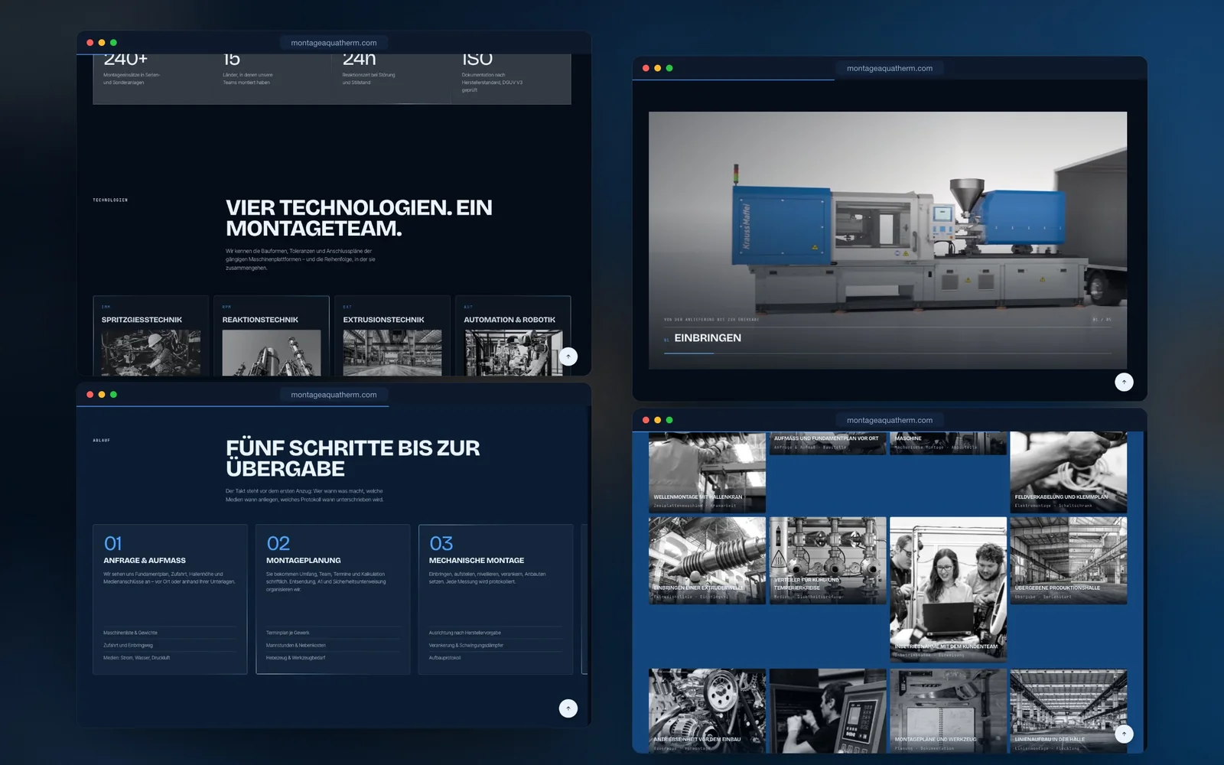This screenshot has height=765, width=1224.
Task: Click the Mannstunden & Nebenkosten list row
Action: [333, 645]
